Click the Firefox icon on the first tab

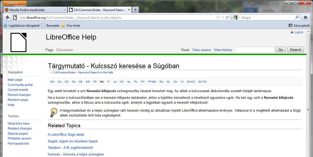click(7, 10)
